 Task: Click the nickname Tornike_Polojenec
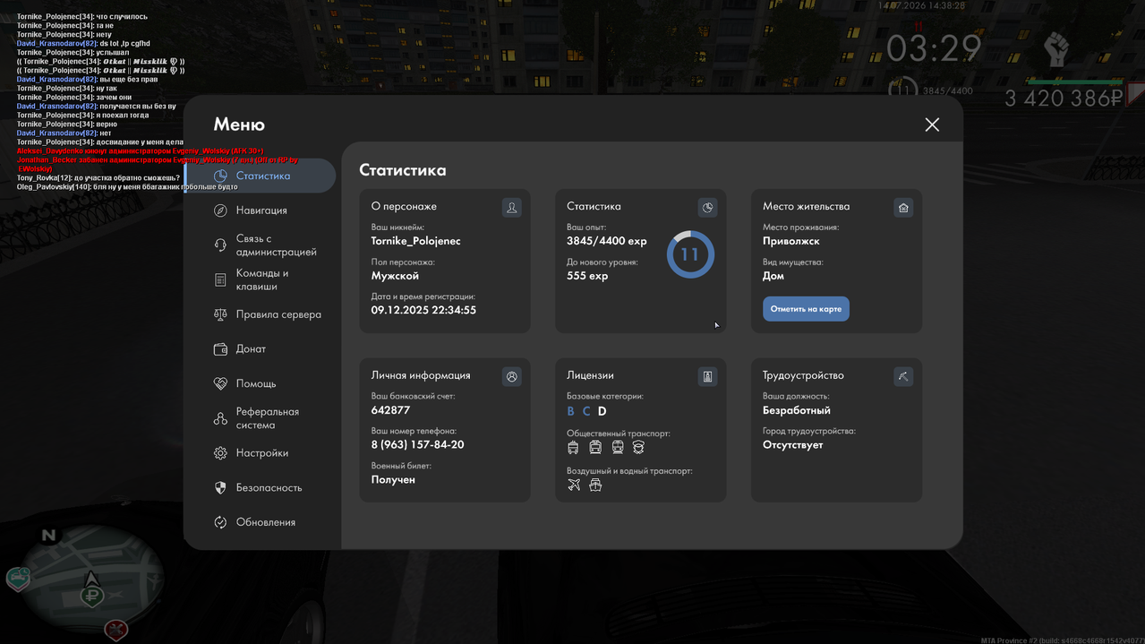point(415,241)
